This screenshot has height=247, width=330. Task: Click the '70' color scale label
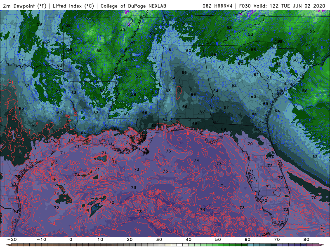pyautogui.click(x=277, y=240)
